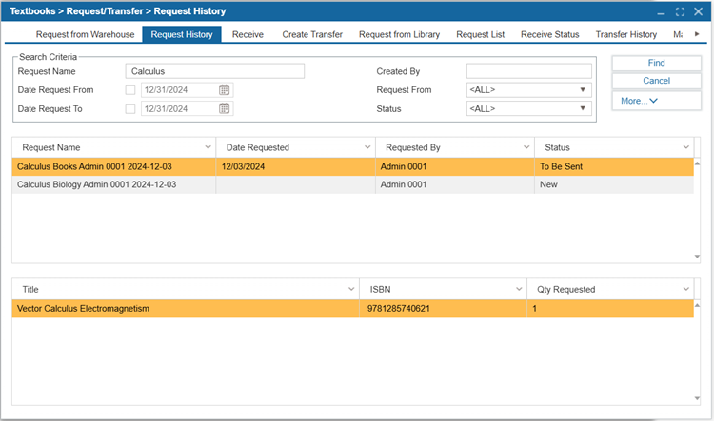Open ISBN column filter chevron
Screen dimensions: 714x421
tap(519, 289)
